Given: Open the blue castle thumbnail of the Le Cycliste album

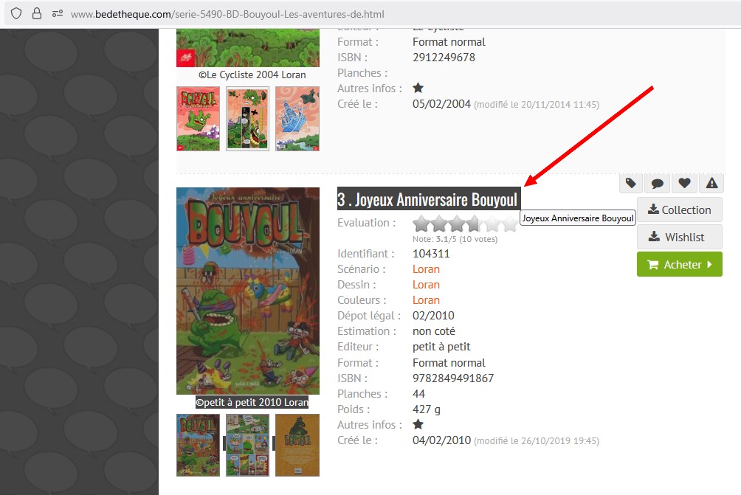Looking at the screenshot, I should (297, 119).
